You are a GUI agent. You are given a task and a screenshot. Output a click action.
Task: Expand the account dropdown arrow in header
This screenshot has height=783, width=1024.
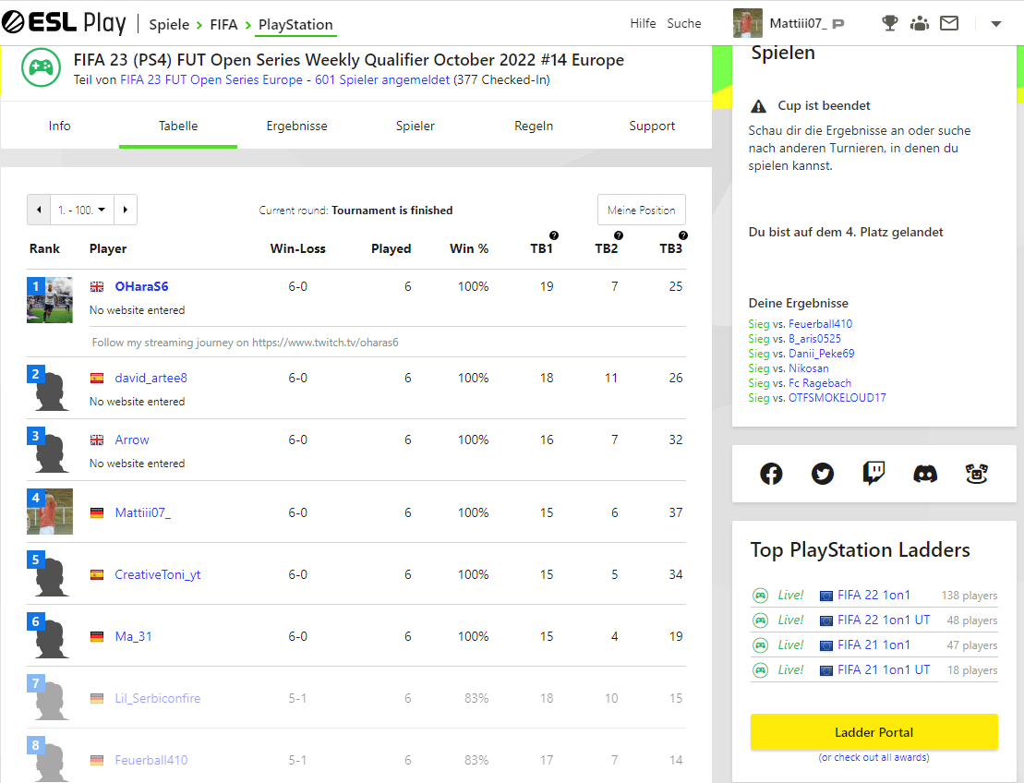[x=996, y=24]
